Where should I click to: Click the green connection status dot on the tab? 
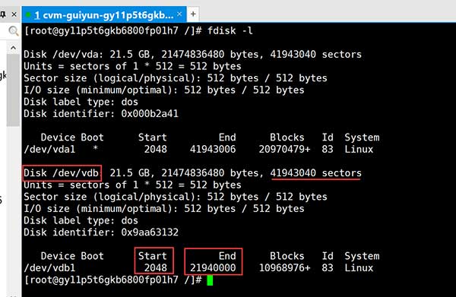point(28,14)
